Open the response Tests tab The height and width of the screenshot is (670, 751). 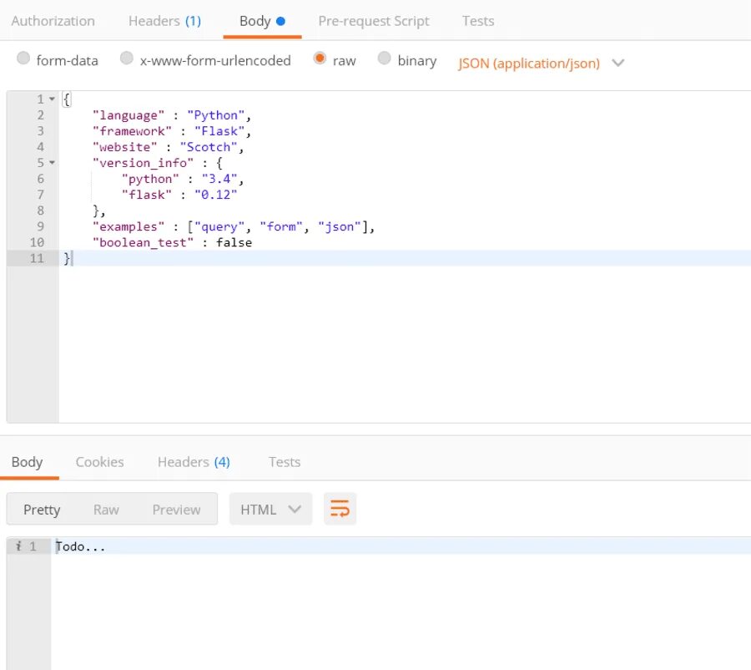(x=285, y=462)
